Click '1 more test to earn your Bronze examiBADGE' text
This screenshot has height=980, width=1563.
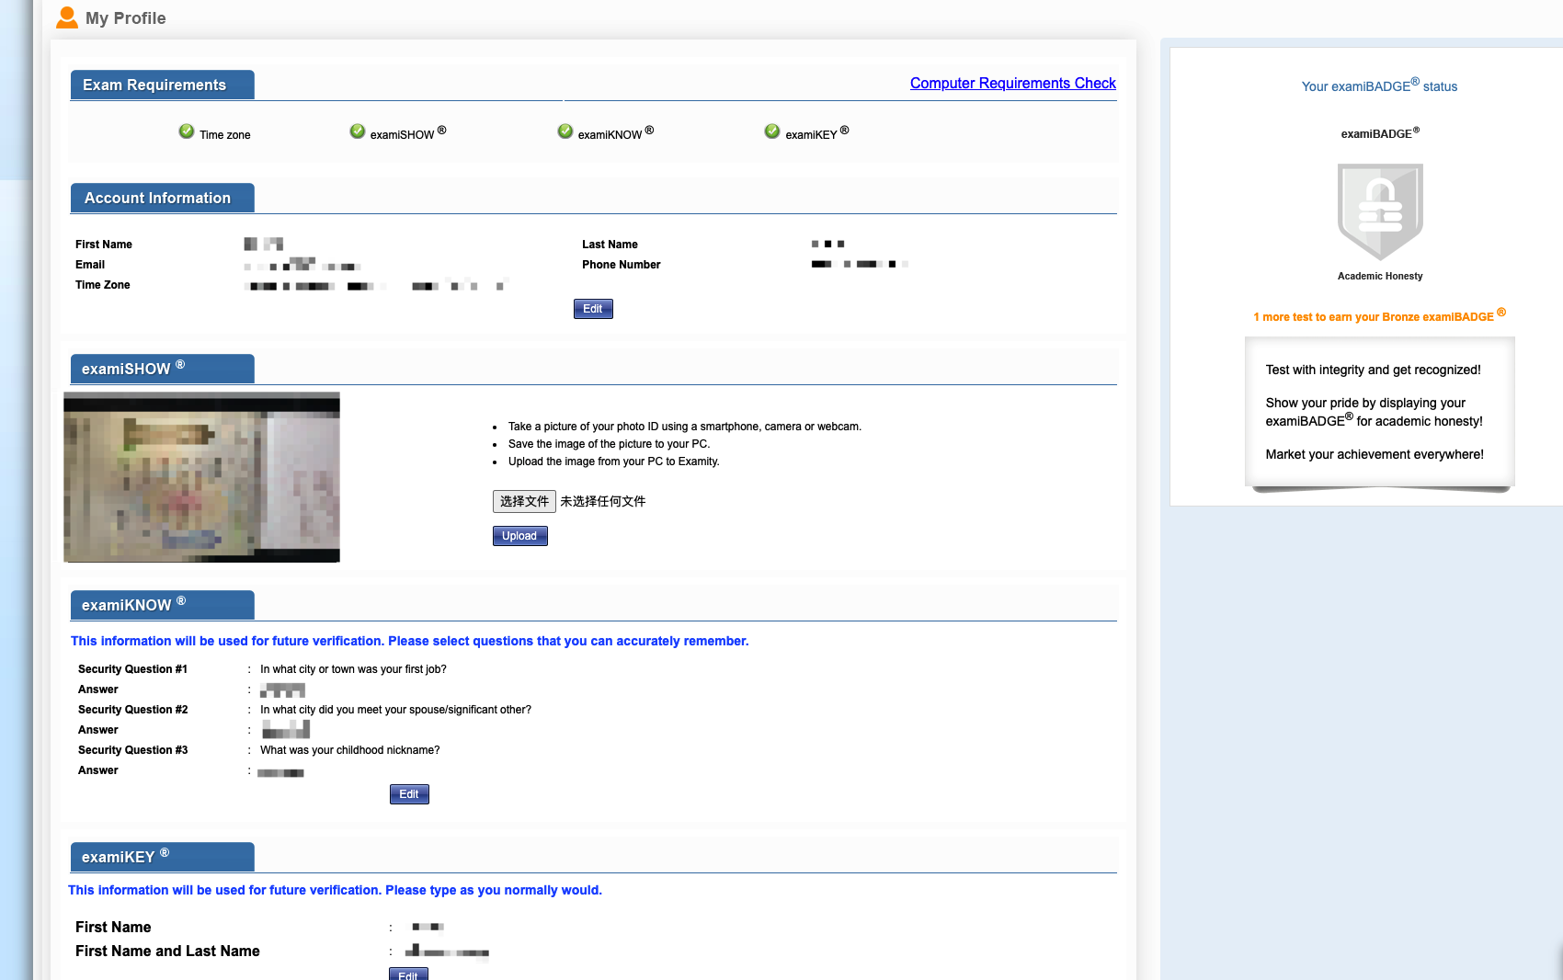(x=1379, y=316)
